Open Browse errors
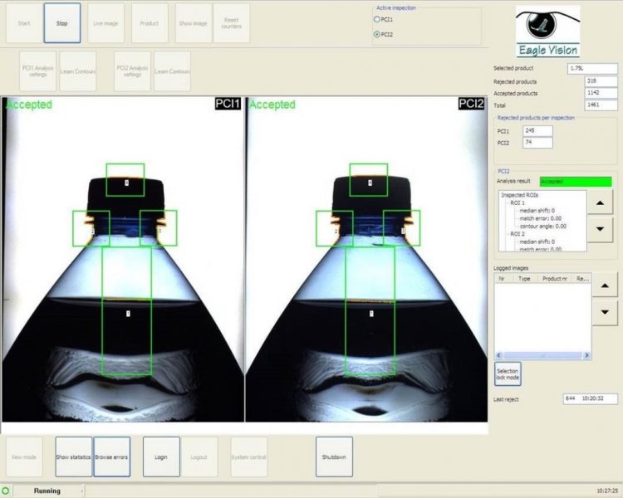This screenshot has width=623, height=498. (x=111, y=457)
